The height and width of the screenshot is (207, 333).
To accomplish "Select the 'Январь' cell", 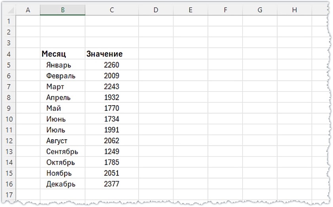I will pyautogui.click(x=63, y=65).
